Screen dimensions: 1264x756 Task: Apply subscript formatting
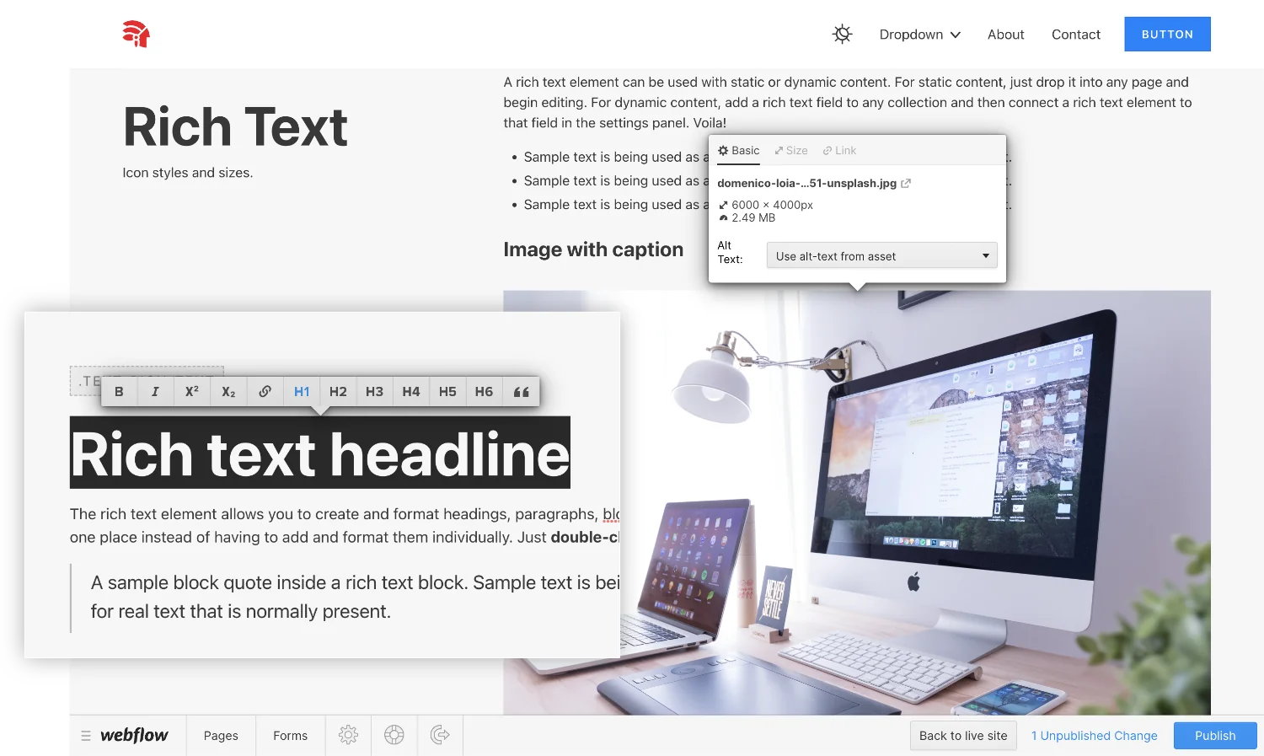tap(228, 392)
